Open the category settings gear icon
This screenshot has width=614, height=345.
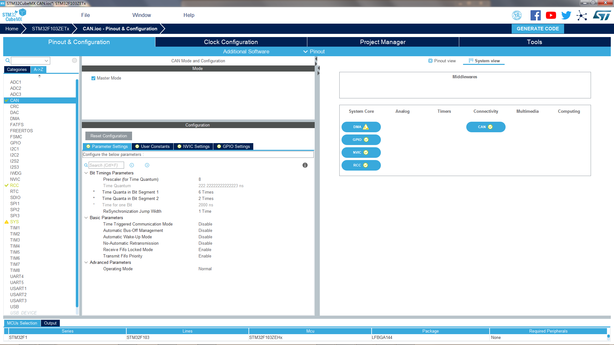click(x=75, y=60)
